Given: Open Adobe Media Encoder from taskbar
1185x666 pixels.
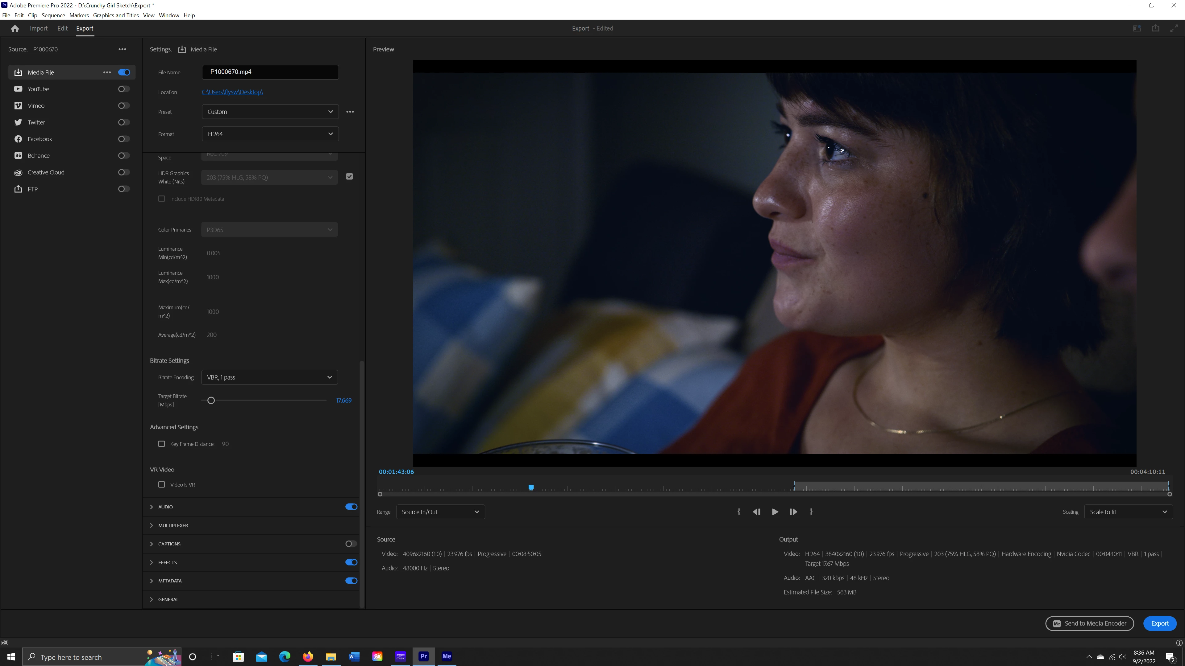Looking at the screenshot, I should (x=446, y=656).
